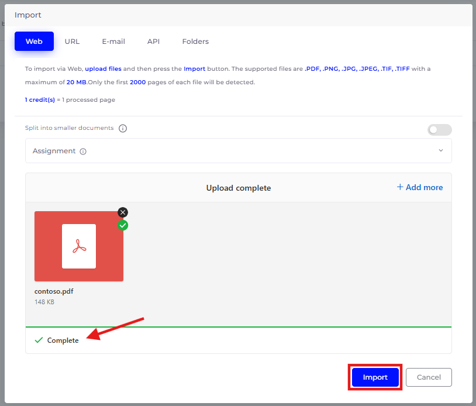The width and height of the screenshot is (476, 406).
Task: Remove the contoso.pdf file with X icon
Action: click(122, 212)
